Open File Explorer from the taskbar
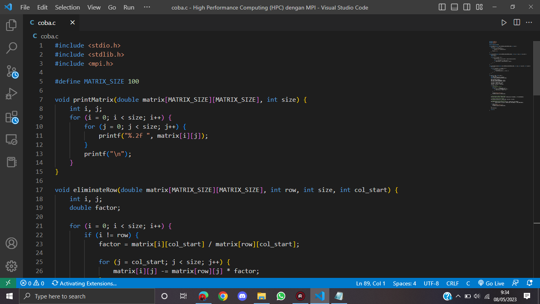The height and width of the screenshot is (304, 540). pyautogui.click(x=262, y=296)
